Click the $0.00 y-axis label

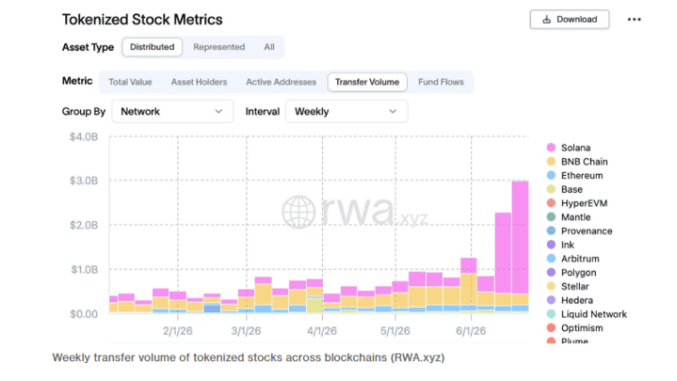coord(84,313)
